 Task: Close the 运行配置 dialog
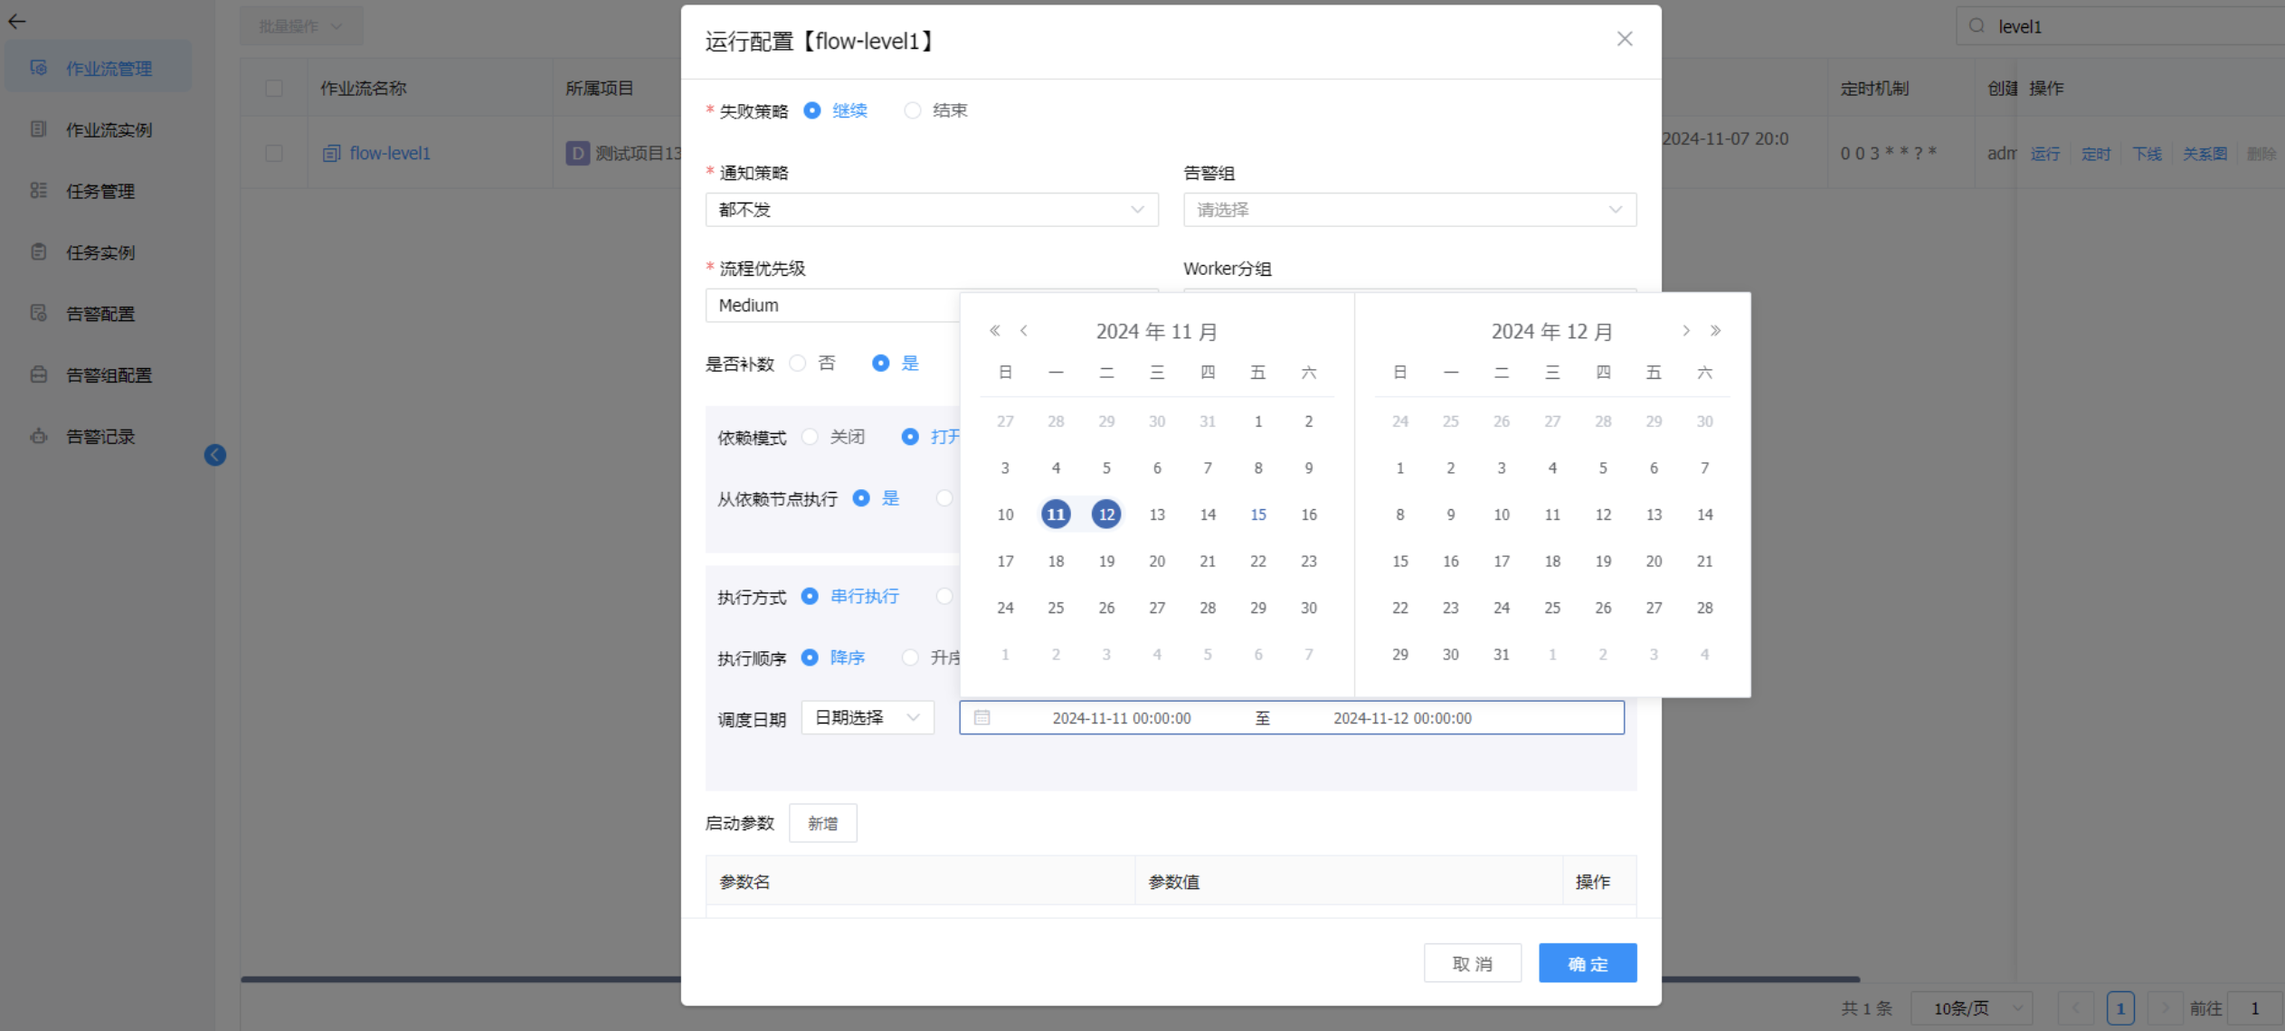[1625, 39]
